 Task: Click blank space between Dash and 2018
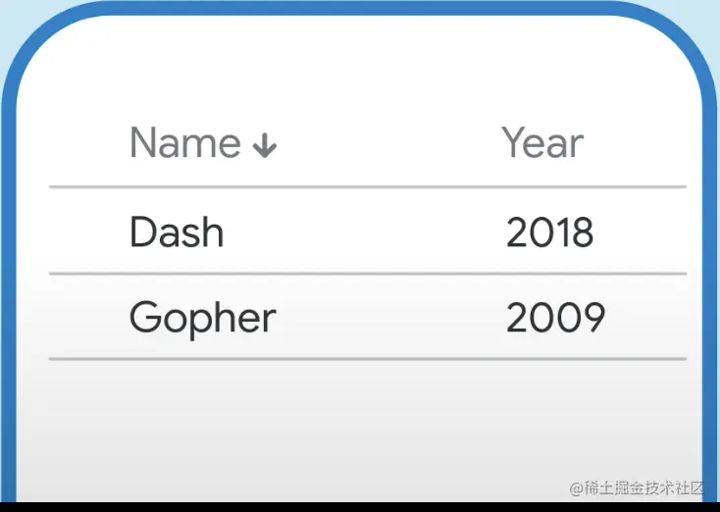pos(365,231)
